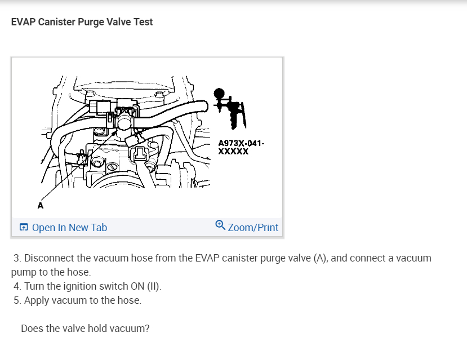Click the words pump to the hose
The image size is (467, 350).
pyautogui.click(x=51, y=272)
